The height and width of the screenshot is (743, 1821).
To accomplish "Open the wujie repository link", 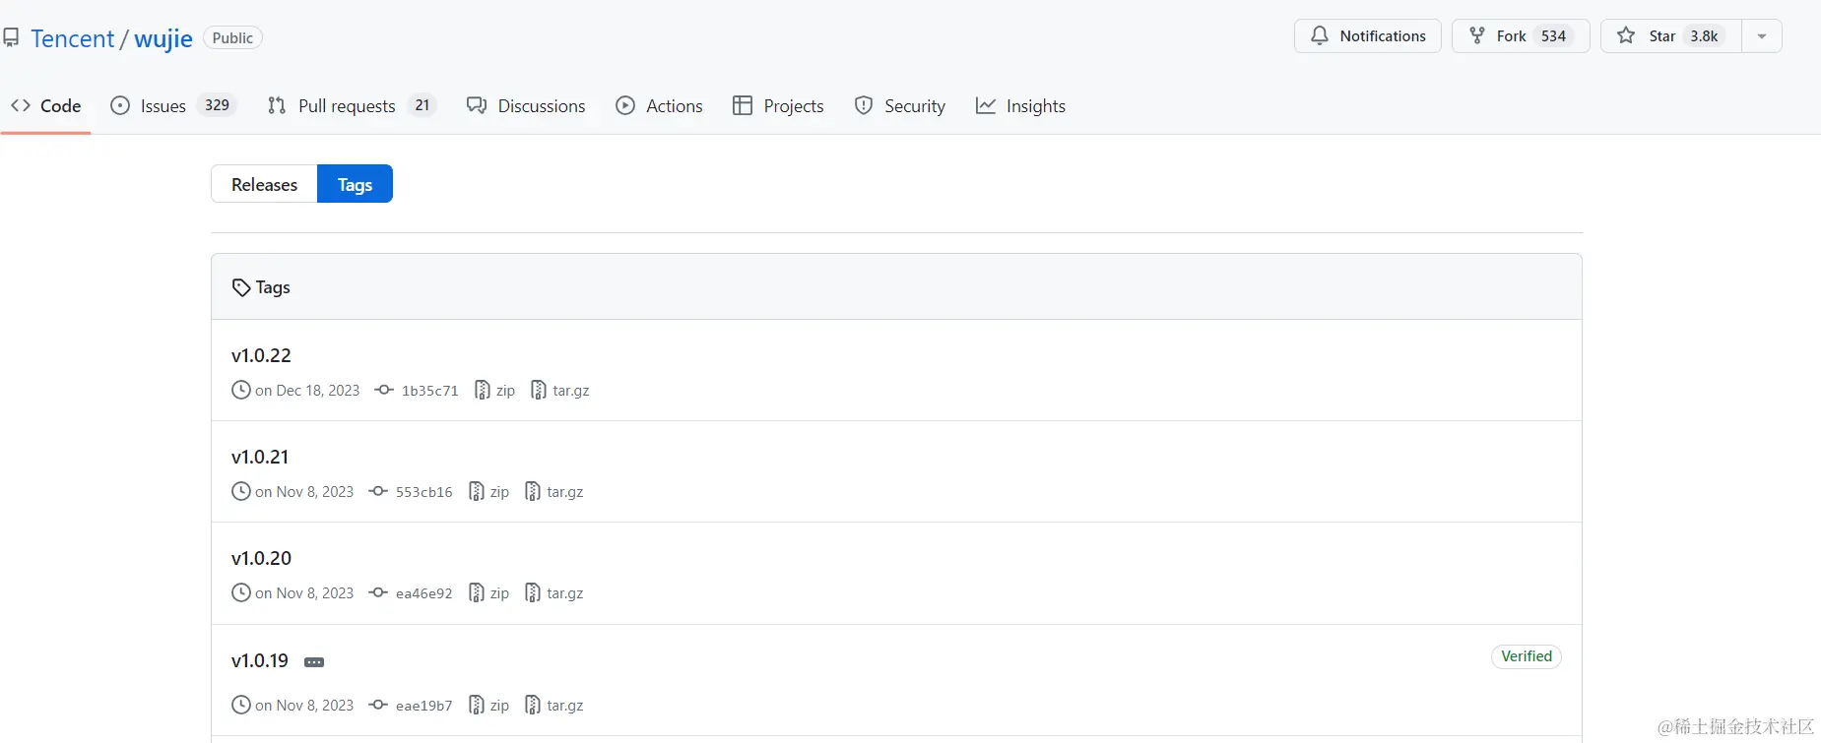I will (163, 38).
